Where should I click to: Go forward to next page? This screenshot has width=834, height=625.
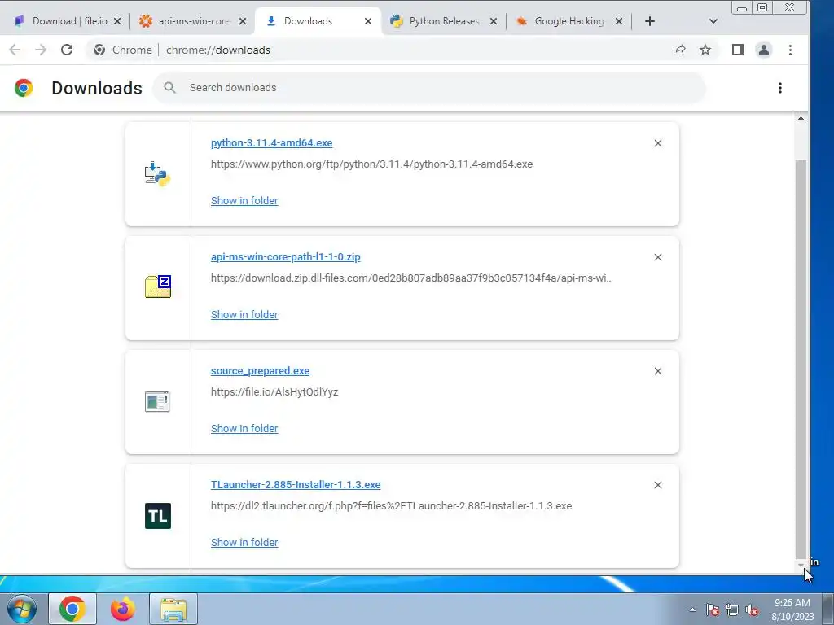[x=41, y=50]
